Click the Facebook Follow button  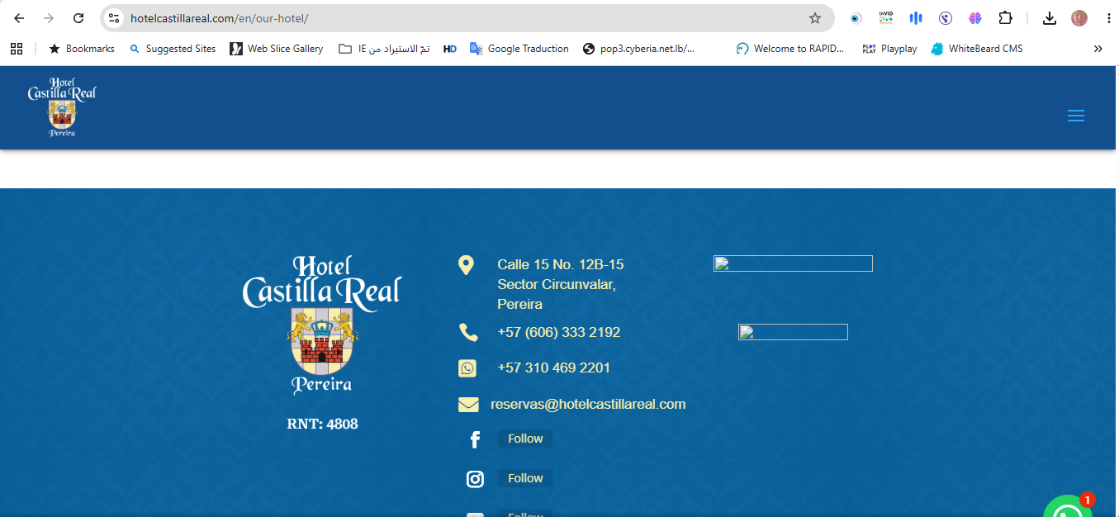[525, 439]
